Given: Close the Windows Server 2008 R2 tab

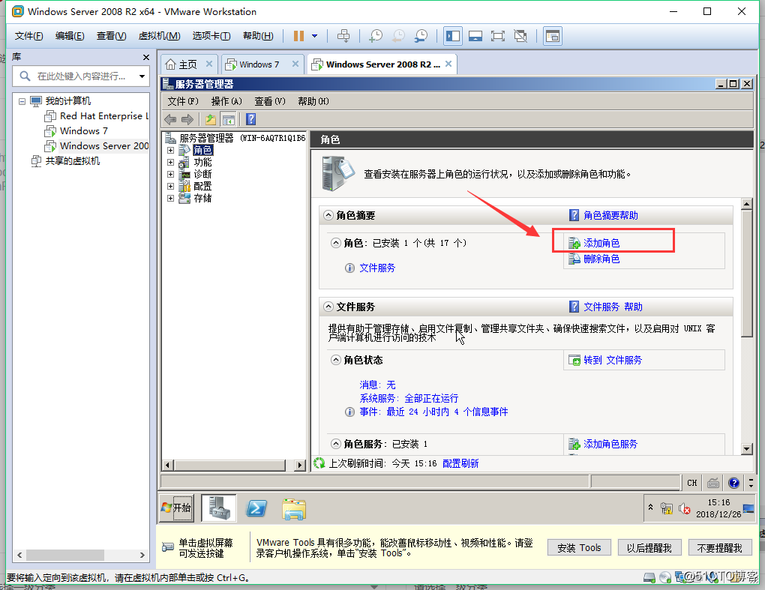Looking at the screenshot, I should point(448,64).
